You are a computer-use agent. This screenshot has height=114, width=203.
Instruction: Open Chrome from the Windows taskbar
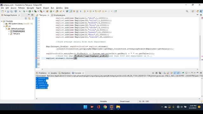click(x=105, y=107)
